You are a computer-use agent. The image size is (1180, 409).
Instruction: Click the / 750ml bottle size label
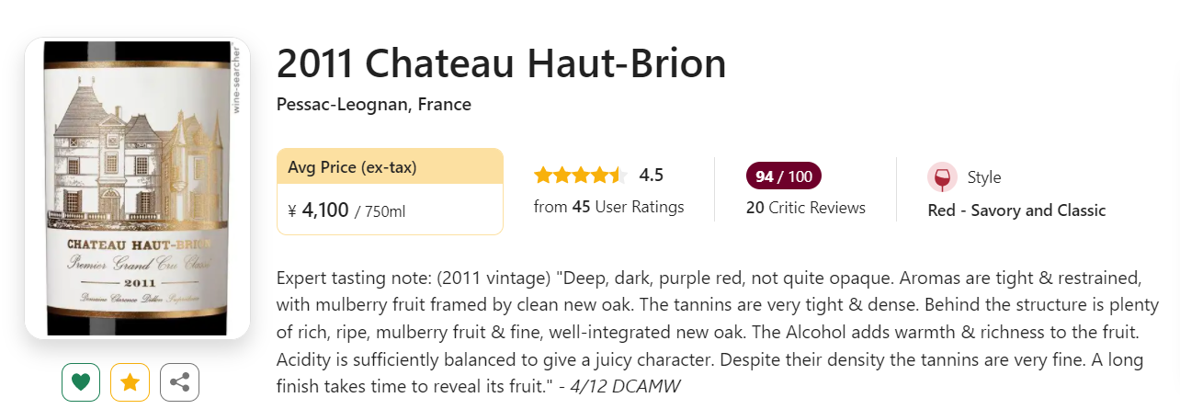point(380,212)
